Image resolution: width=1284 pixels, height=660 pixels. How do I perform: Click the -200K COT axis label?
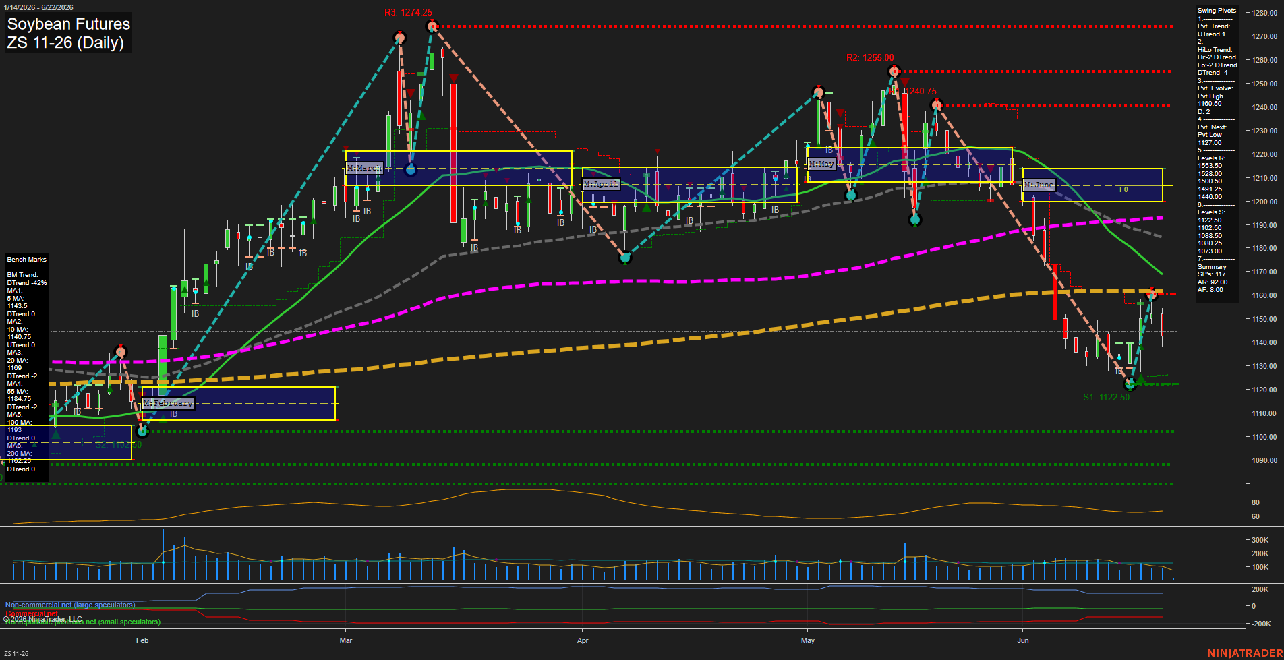(1262, 624)
